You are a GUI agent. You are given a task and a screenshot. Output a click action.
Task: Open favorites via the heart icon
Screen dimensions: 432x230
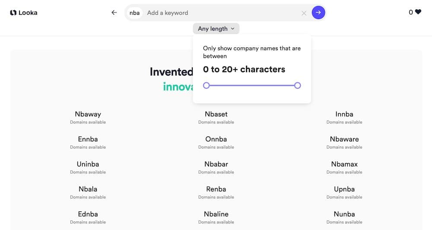point(418,12)
